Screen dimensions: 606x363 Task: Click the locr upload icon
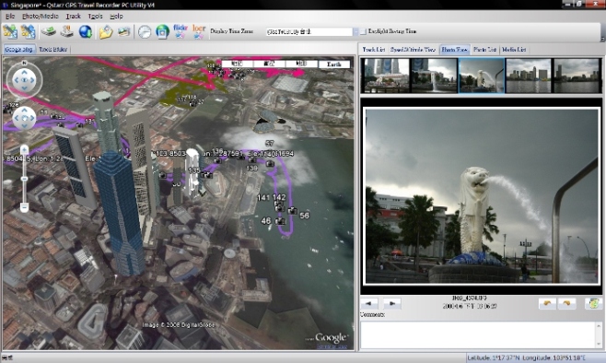pos(199,31)
